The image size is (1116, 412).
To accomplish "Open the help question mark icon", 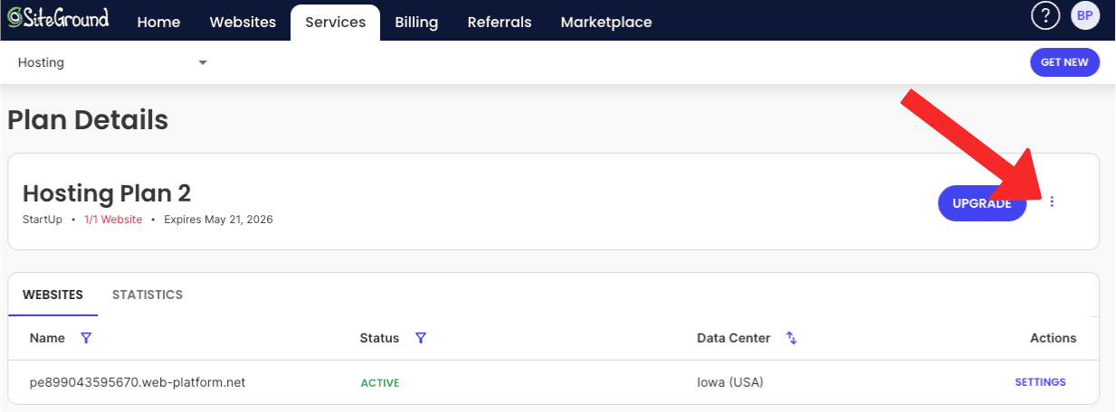I will click(x=1045, y=15).
